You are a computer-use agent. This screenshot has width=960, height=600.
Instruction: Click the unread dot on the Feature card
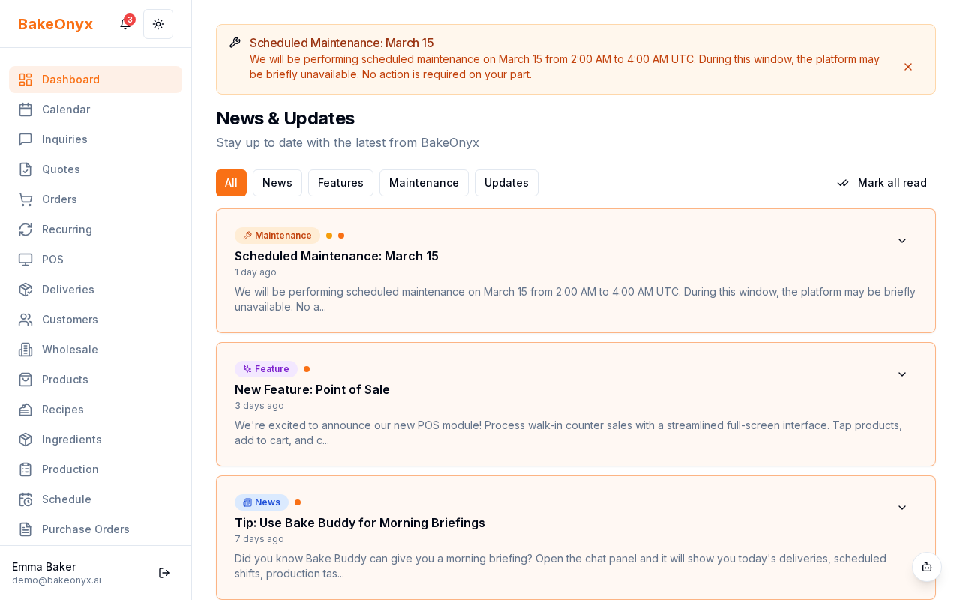point(306,369)
